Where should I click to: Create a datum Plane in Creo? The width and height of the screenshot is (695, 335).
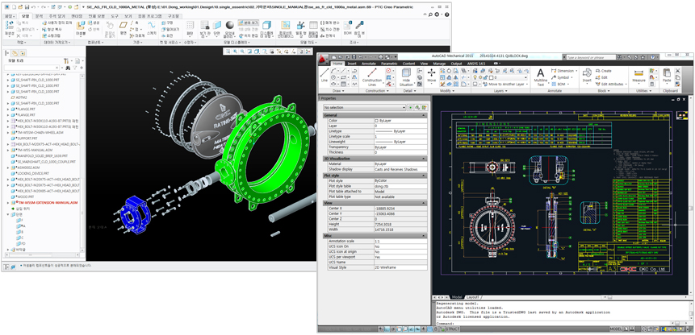coord(124,28)
